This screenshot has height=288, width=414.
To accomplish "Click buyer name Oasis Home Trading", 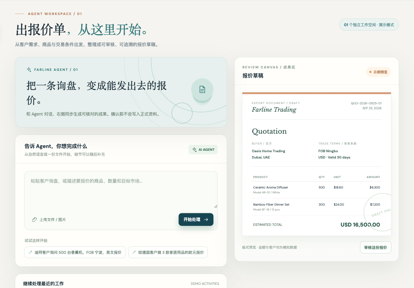I will [269, 151].
